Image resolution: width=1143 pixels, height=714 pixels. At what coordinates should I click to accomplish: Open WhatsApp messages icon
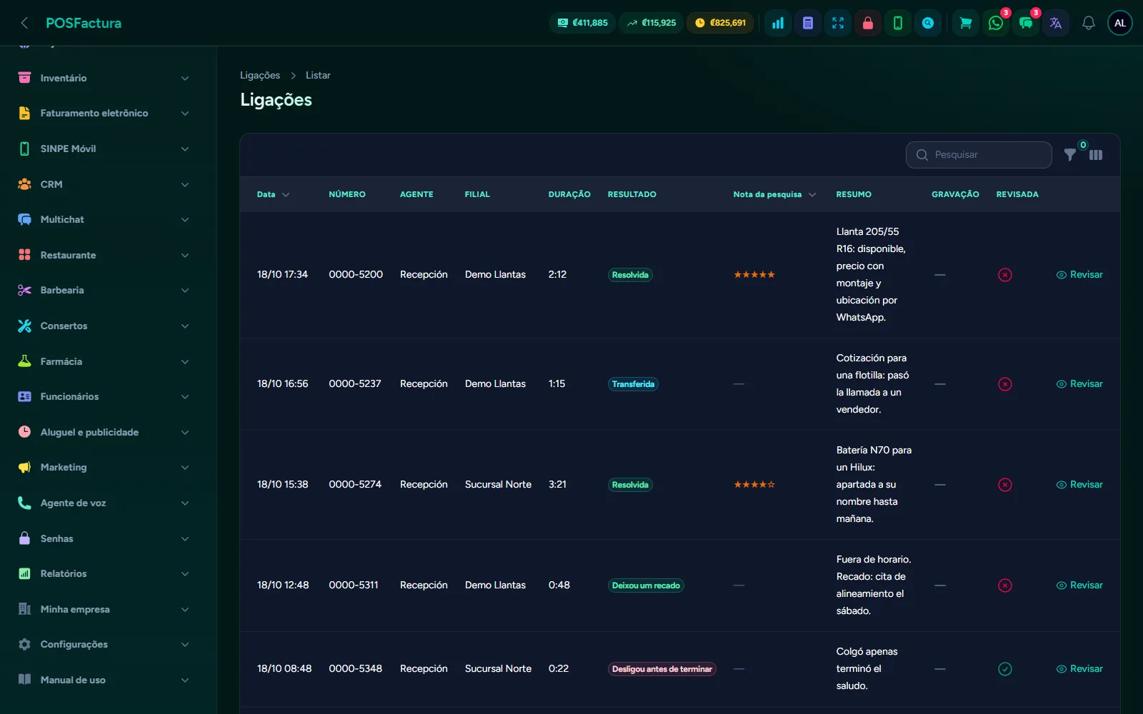996,23
